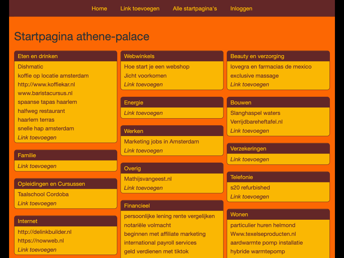Viewport: 344px width, 258px height.
Task: Visit Mathijsvangeest.nl link
Action: click(x=148, y=179)
